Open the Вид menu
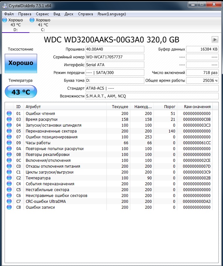This screenshot has width=223, height=266. [57, 14]
